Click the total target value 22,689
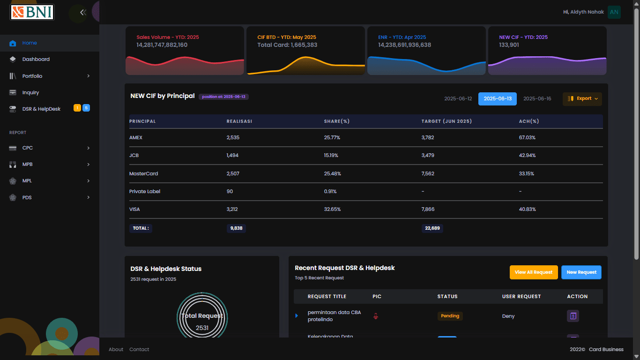 coord(432,228)
